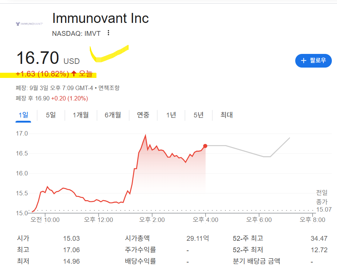The width and height of the screenshot is (337, 274).
Task: Choose the 연중 year-to-date tab
Action: [x=143, y=115]
